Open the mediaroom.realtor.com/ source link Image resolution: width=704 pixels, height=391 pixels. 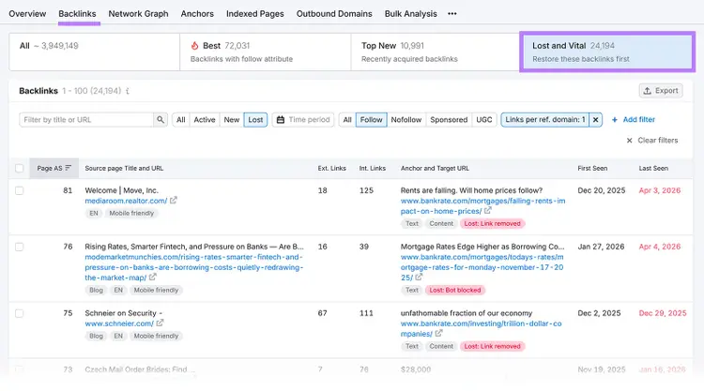(x=126, y=201)
